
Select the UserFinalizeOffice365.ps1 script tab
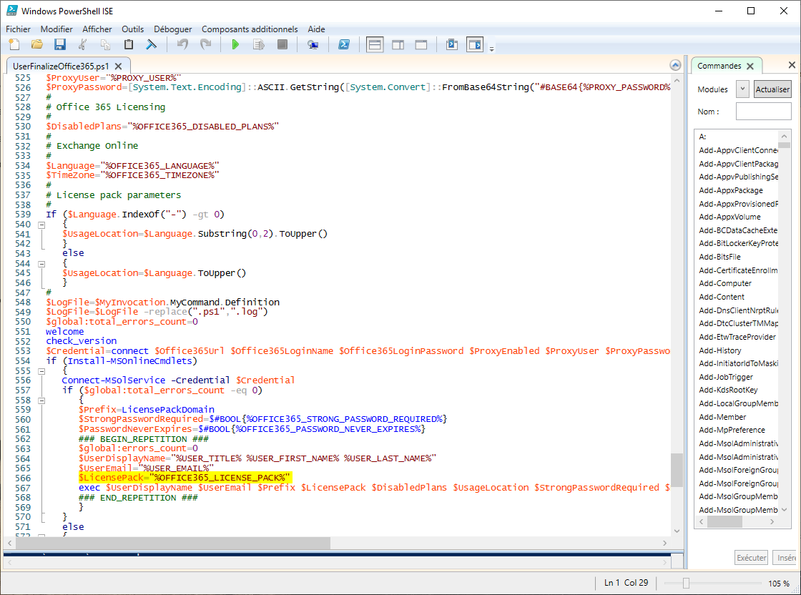tap(61, 66)
